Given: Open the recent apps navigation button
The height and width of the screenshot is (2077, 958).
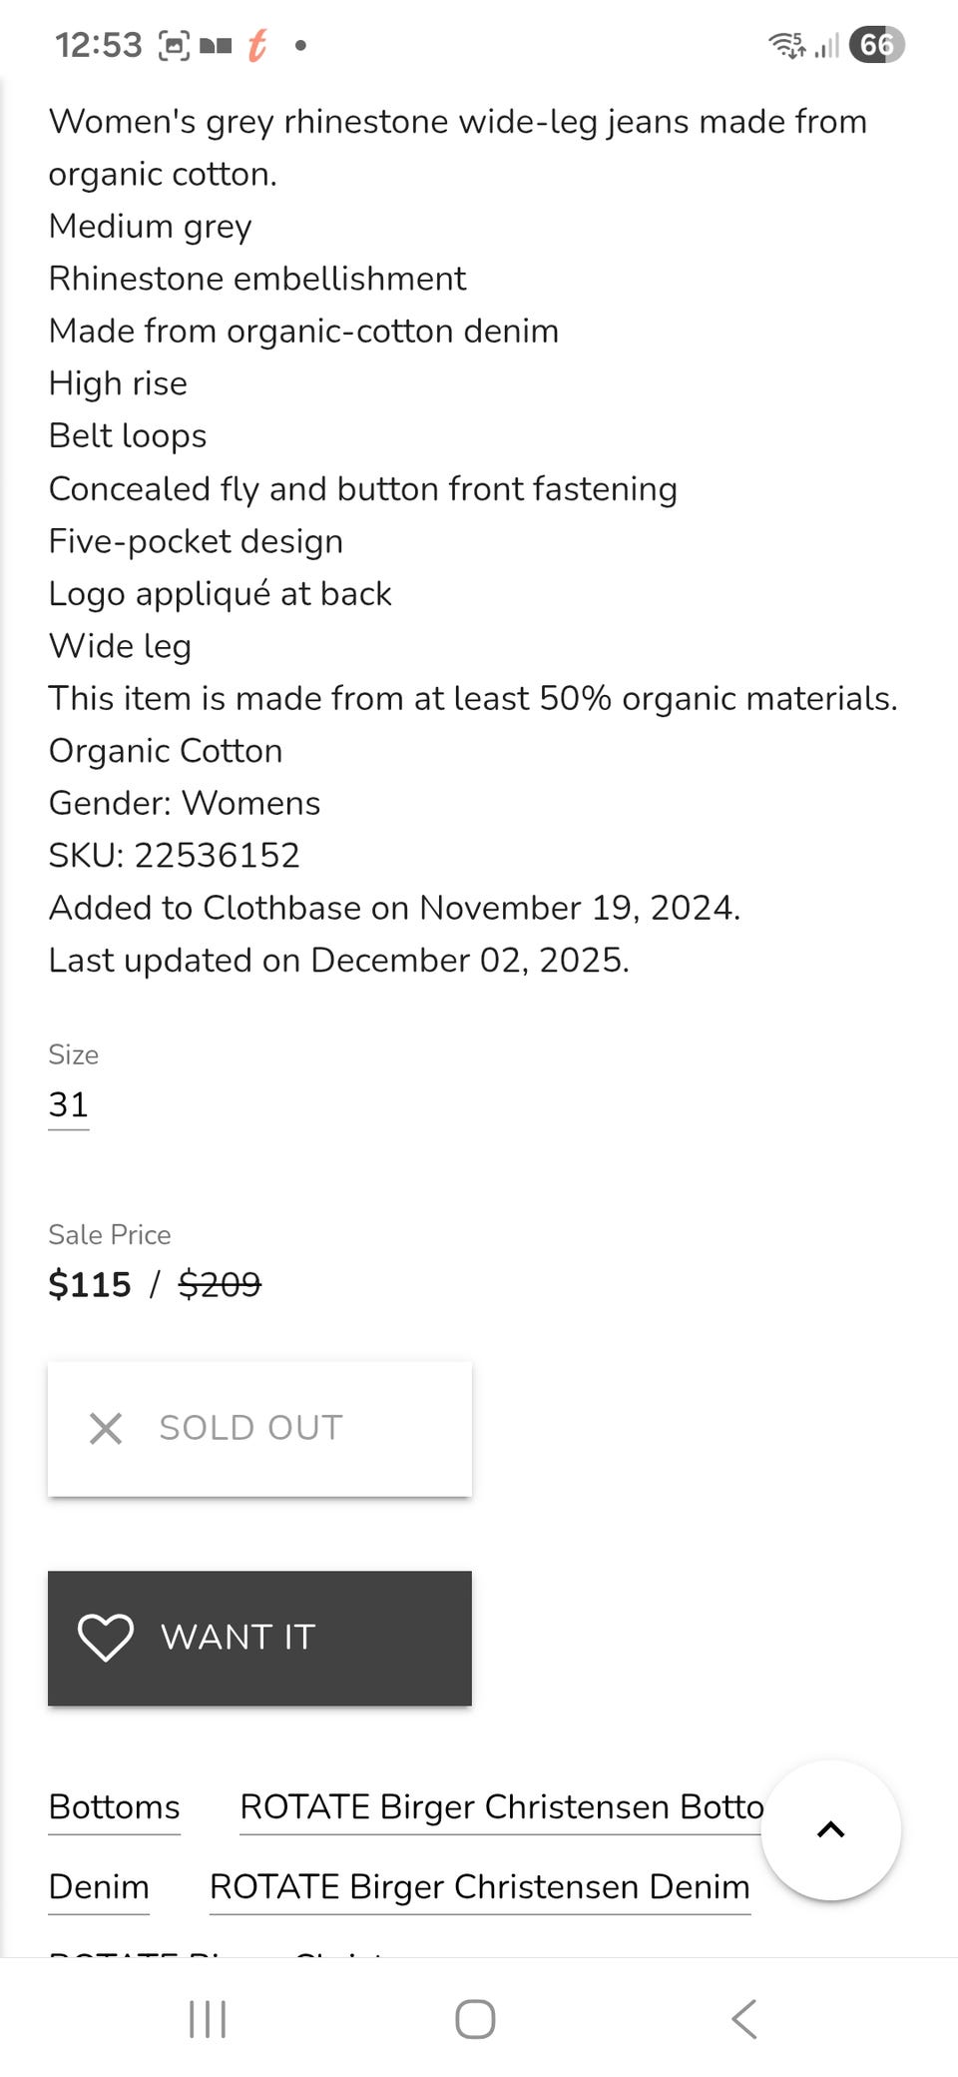Looking at the screenshot, I should click(x=208, y=2019).
